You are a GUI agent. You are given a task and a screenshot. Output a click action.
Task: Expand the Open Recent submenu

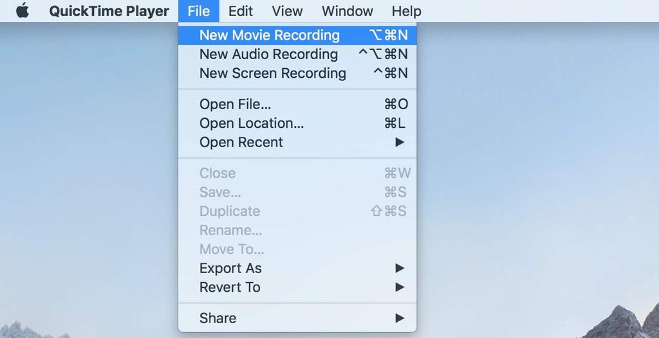(241, 143)
